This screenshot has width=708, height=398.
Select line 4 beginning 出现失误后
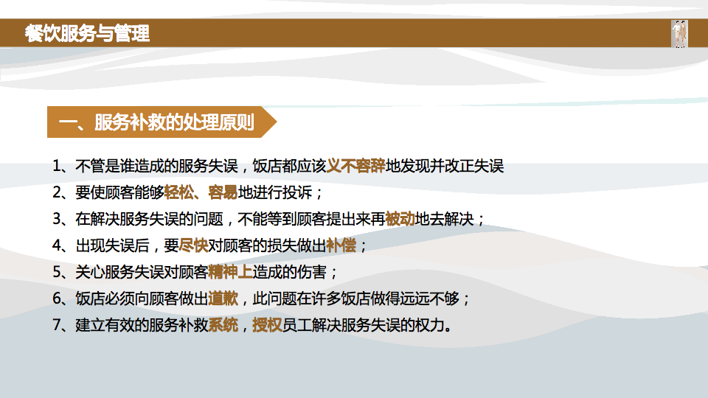(210, 245)
